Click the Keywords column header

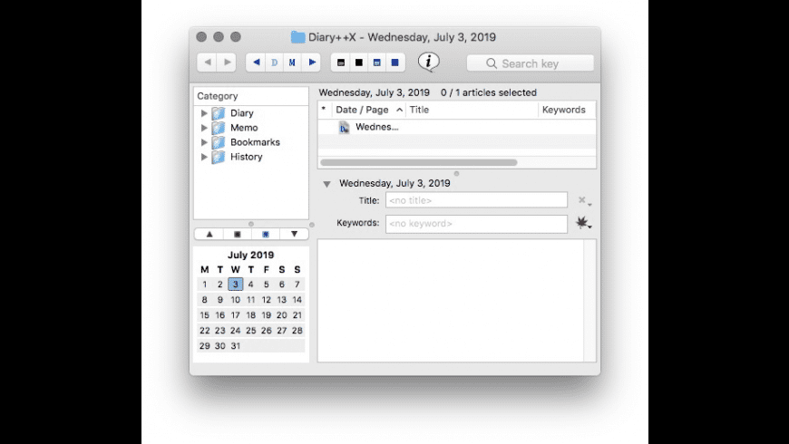click(x=567, y=110)
